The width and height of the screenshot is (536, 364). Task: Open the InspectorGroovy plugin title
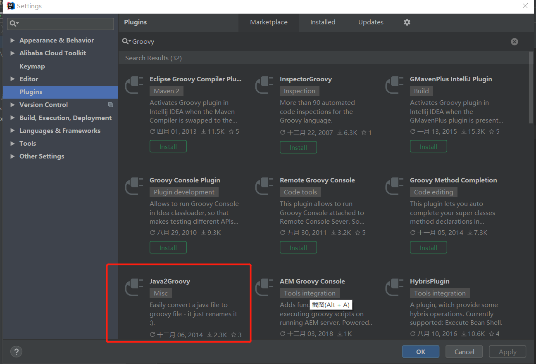click(306, 79)
